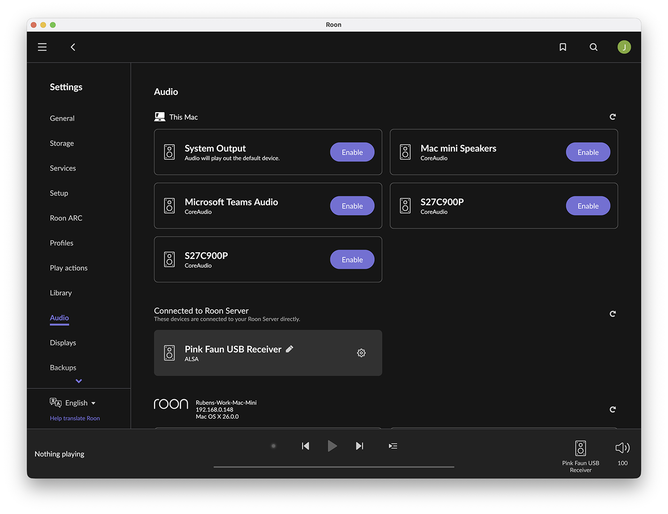Viewport: 668px width, 514px height.
Task: Click Connected to Roon Server heading
Action: pos(202,311)
